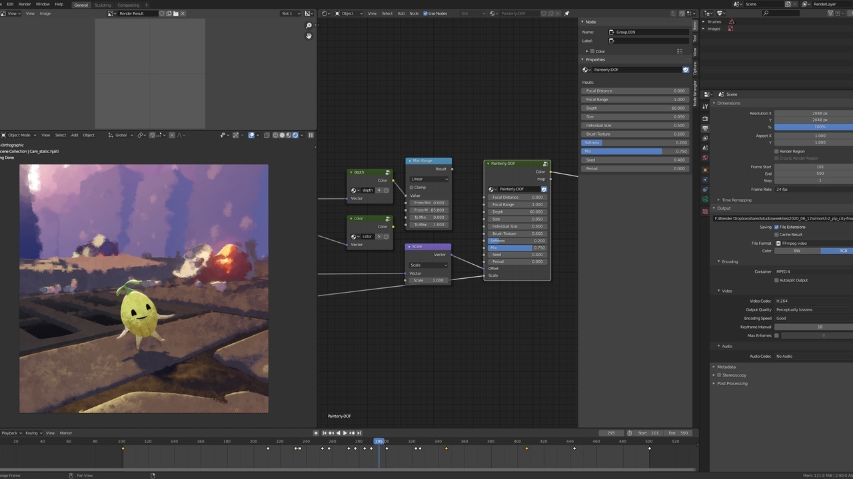Switch to the Sculpting workspace tab
The width and height of the screenshot is (853, 479).
[x=103, y=5]
